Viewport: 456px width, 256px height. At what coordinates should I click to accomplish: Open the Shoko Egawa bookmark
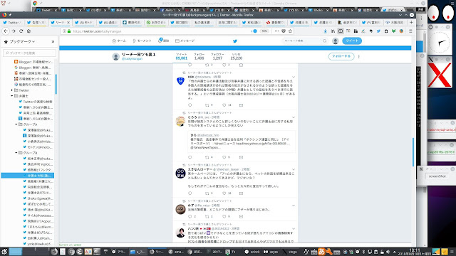pos(38,198)
